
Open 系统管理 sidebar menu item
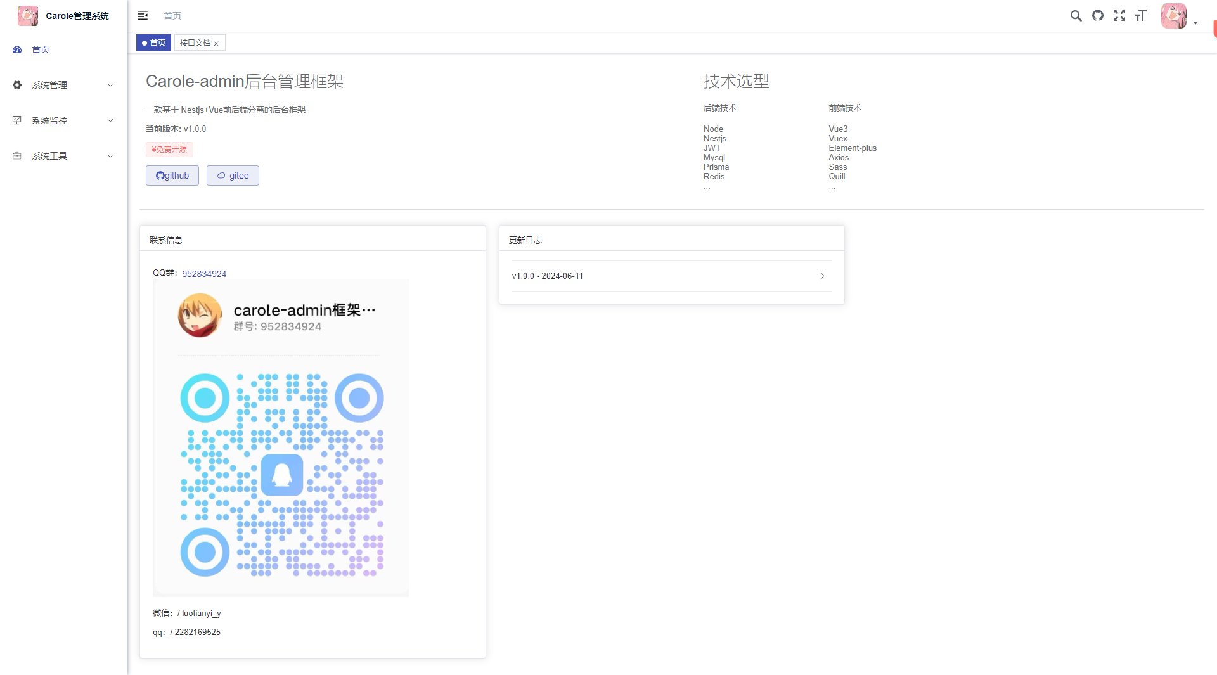(x=63, y=85)
